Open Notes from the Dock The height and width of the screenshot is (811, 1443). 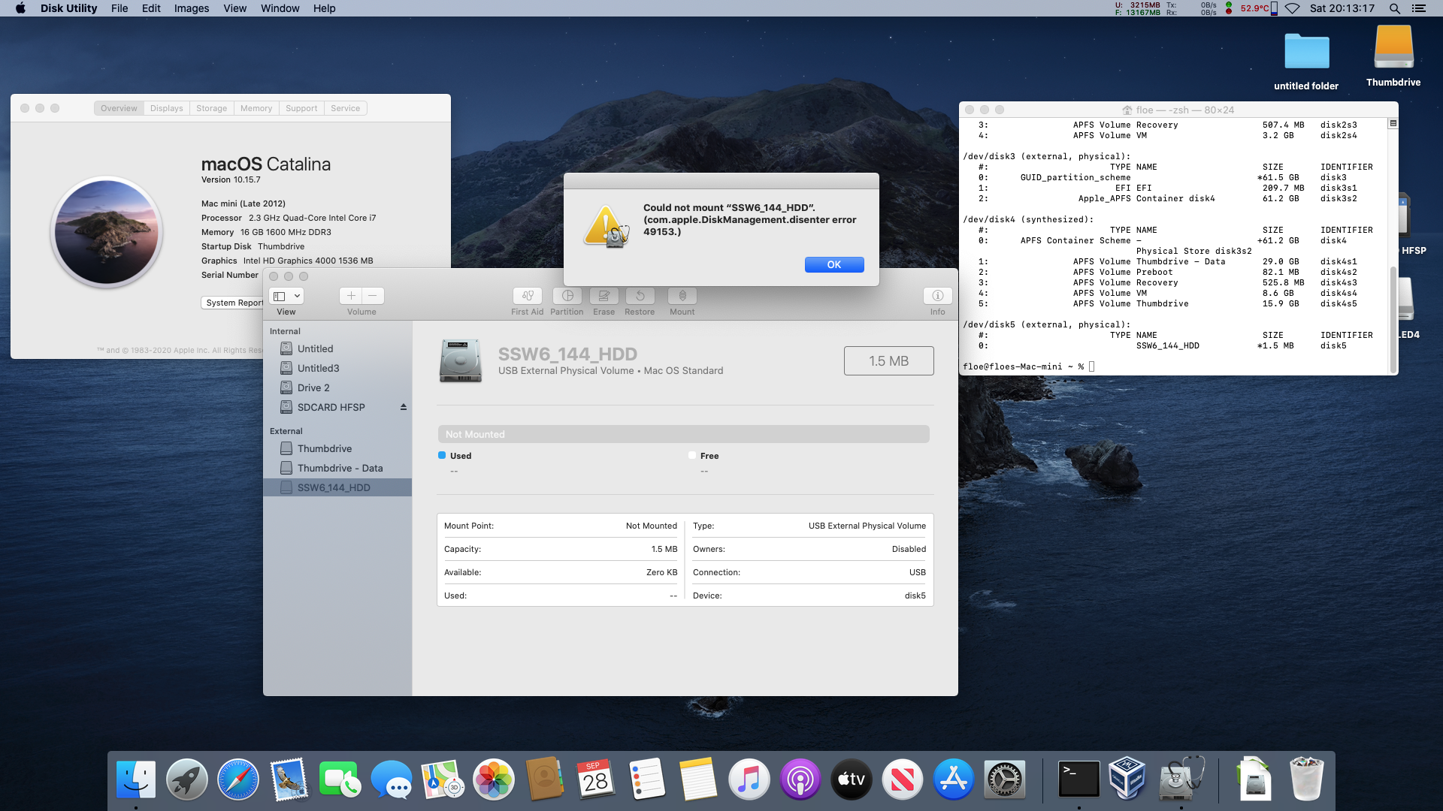point(698,779)
